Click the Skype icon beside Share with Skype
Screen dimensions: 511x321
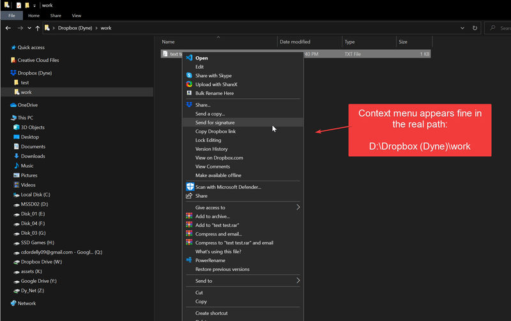(189, 75)
